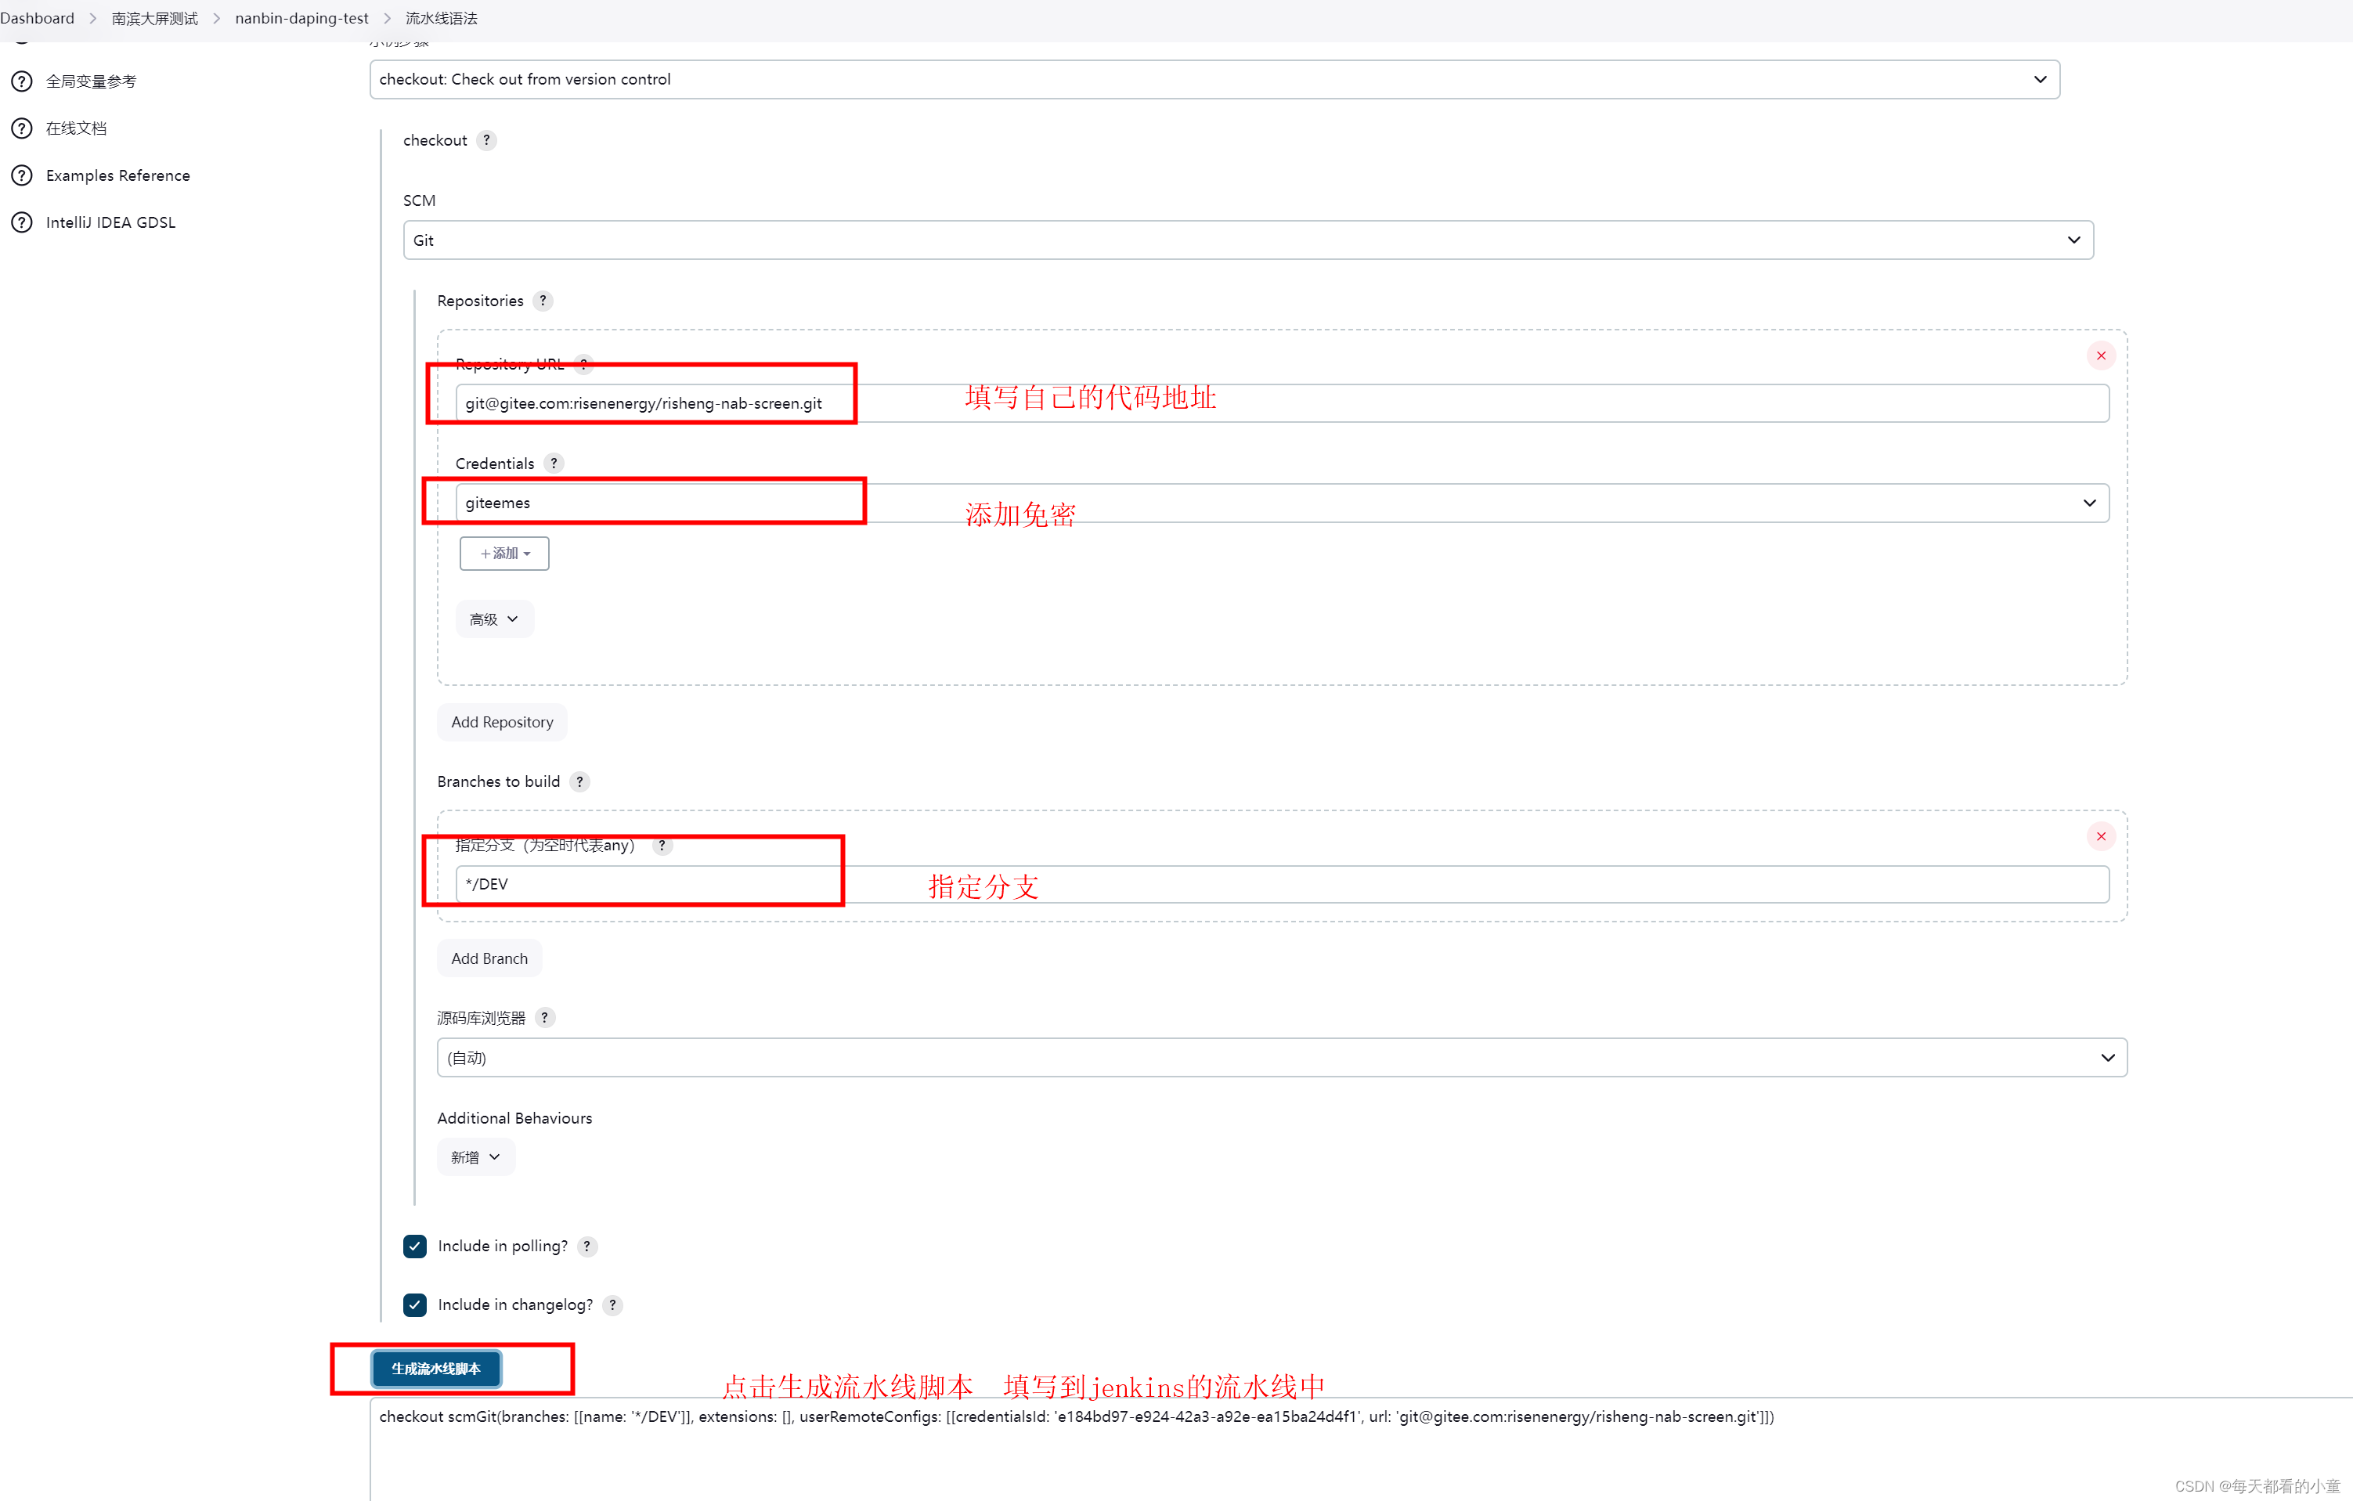Uncheck the Include in polling checkbox

point(415,1246)
